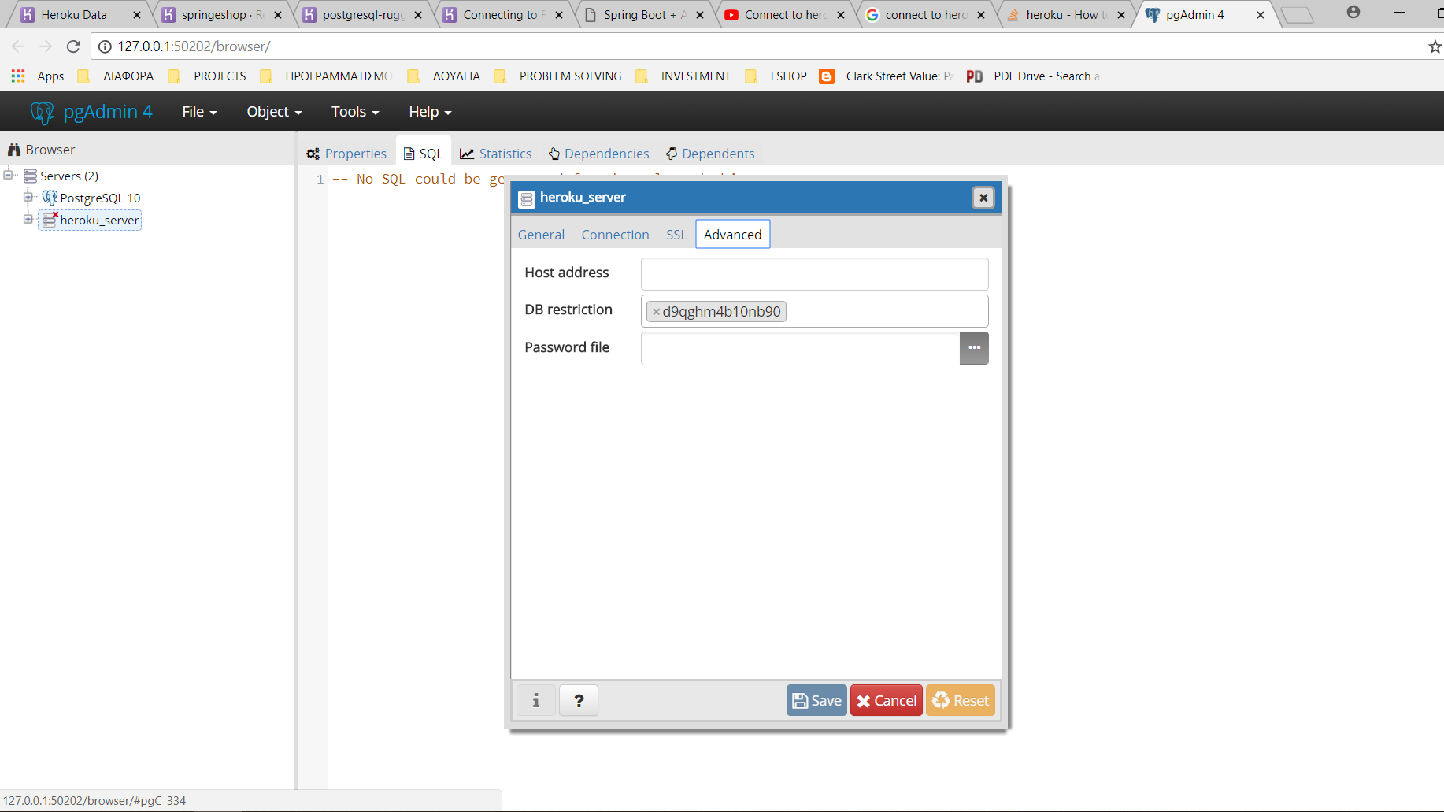Switch to the SQL tab
1444x812 pixels.
coord(424,154)
